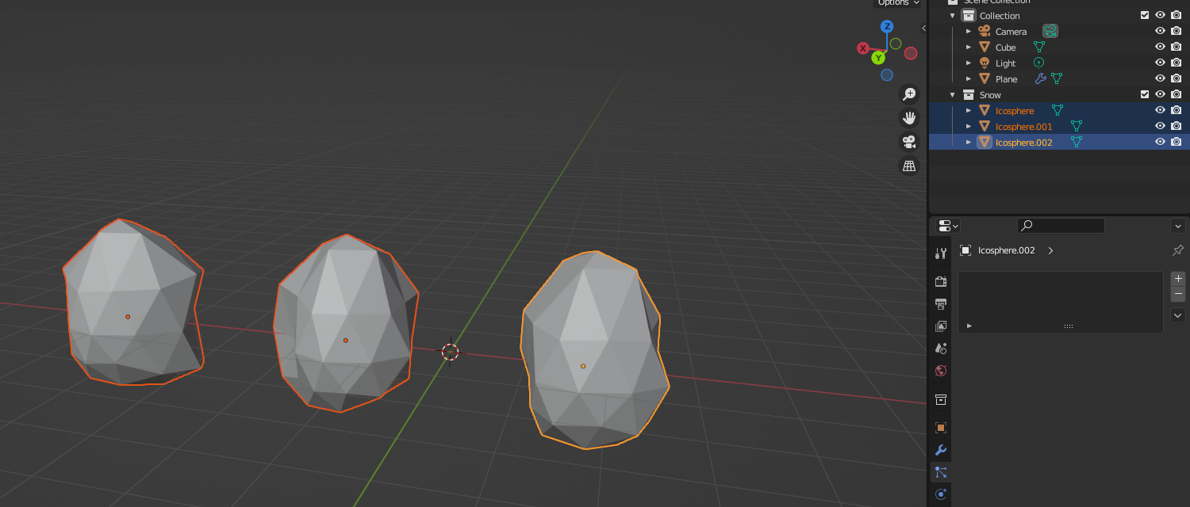1190x507 pixels.
Task: Open the Tool properties tab
Action: tap(941, 253)
